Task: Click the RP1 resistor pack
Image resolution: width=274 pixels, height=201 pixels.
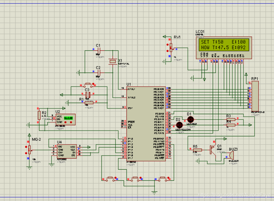Action: coord(255,96)
